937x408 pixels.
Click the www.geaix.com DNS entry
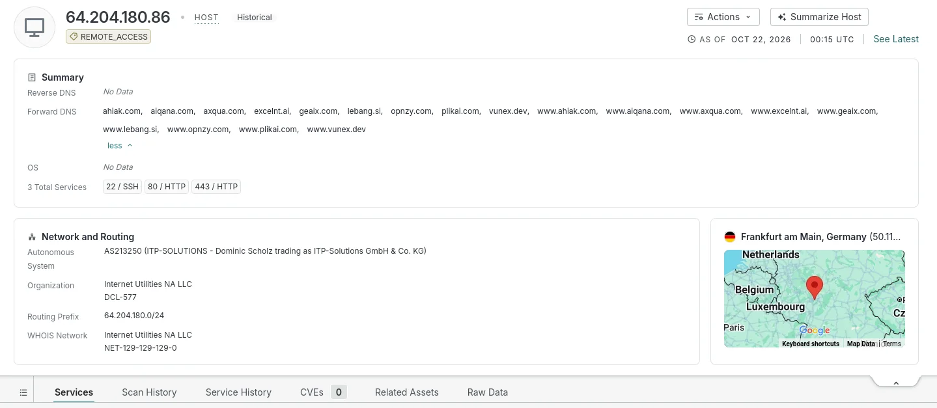coord(847,111)
